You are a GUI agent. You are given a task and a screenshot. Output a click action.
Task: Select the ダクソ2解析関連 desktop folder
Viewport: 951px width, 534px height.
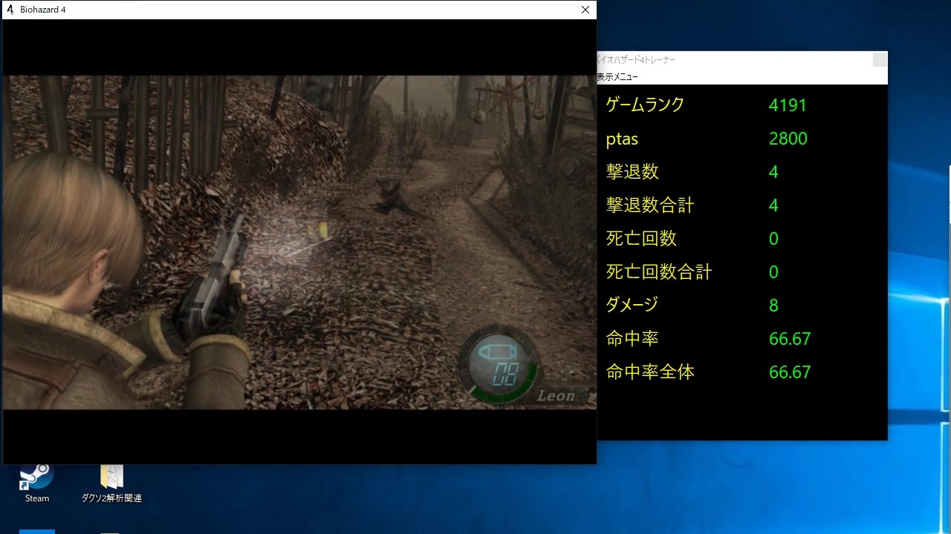coord(111,482)
